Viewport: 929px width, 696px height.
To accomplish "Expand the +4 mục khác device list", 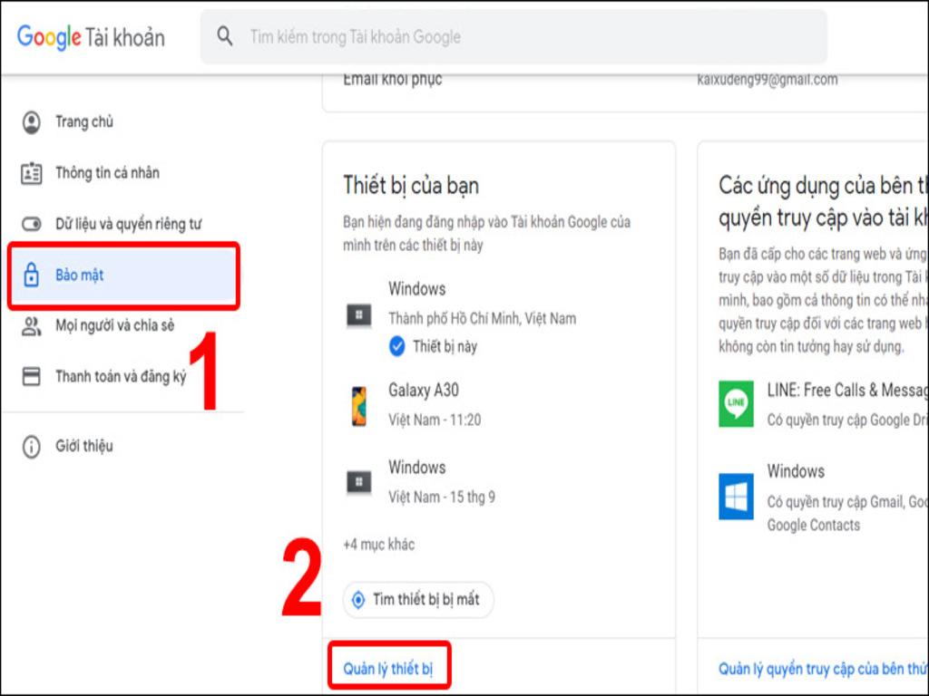I will (378, 545).
